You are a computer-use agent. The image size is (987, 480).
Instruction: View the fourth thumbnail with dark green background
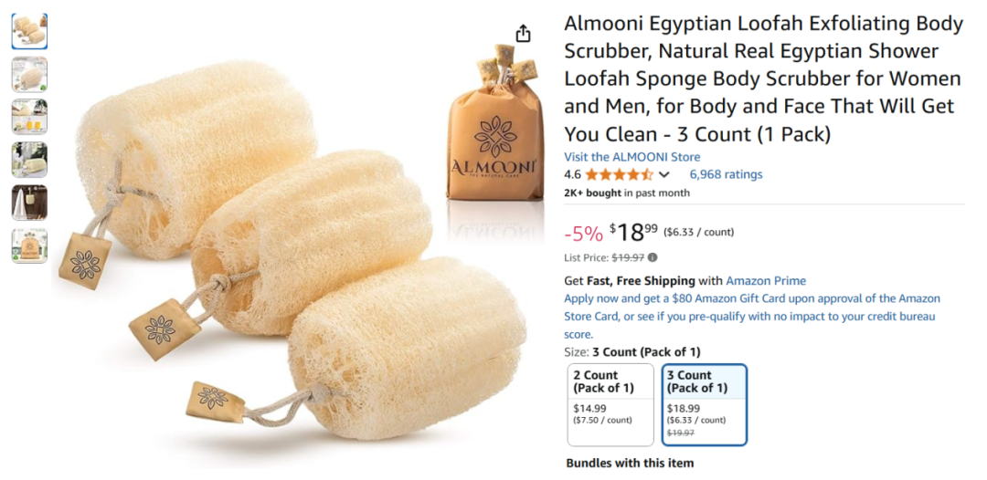point(29,160)
